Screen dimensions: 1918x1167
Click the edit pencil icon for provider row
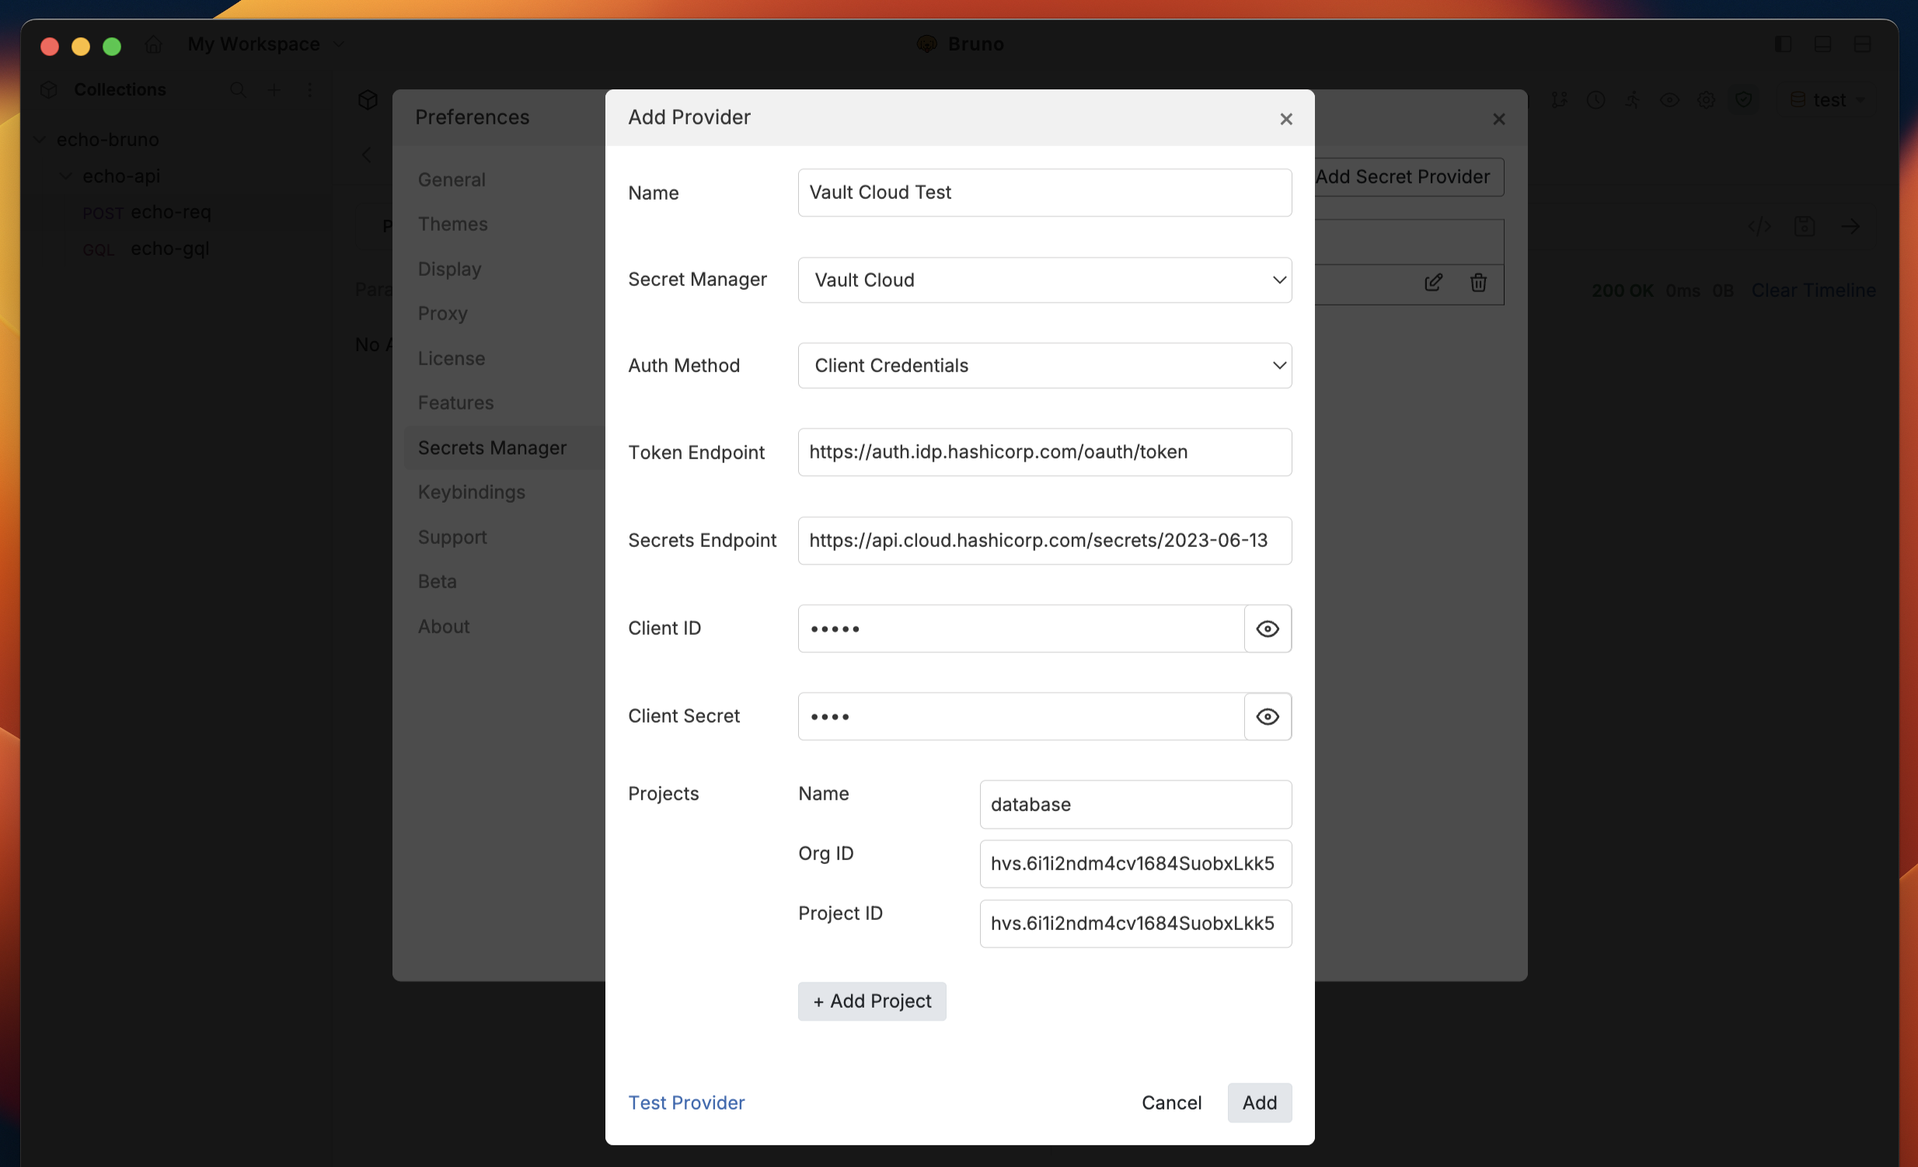(x=1433, y=282)
